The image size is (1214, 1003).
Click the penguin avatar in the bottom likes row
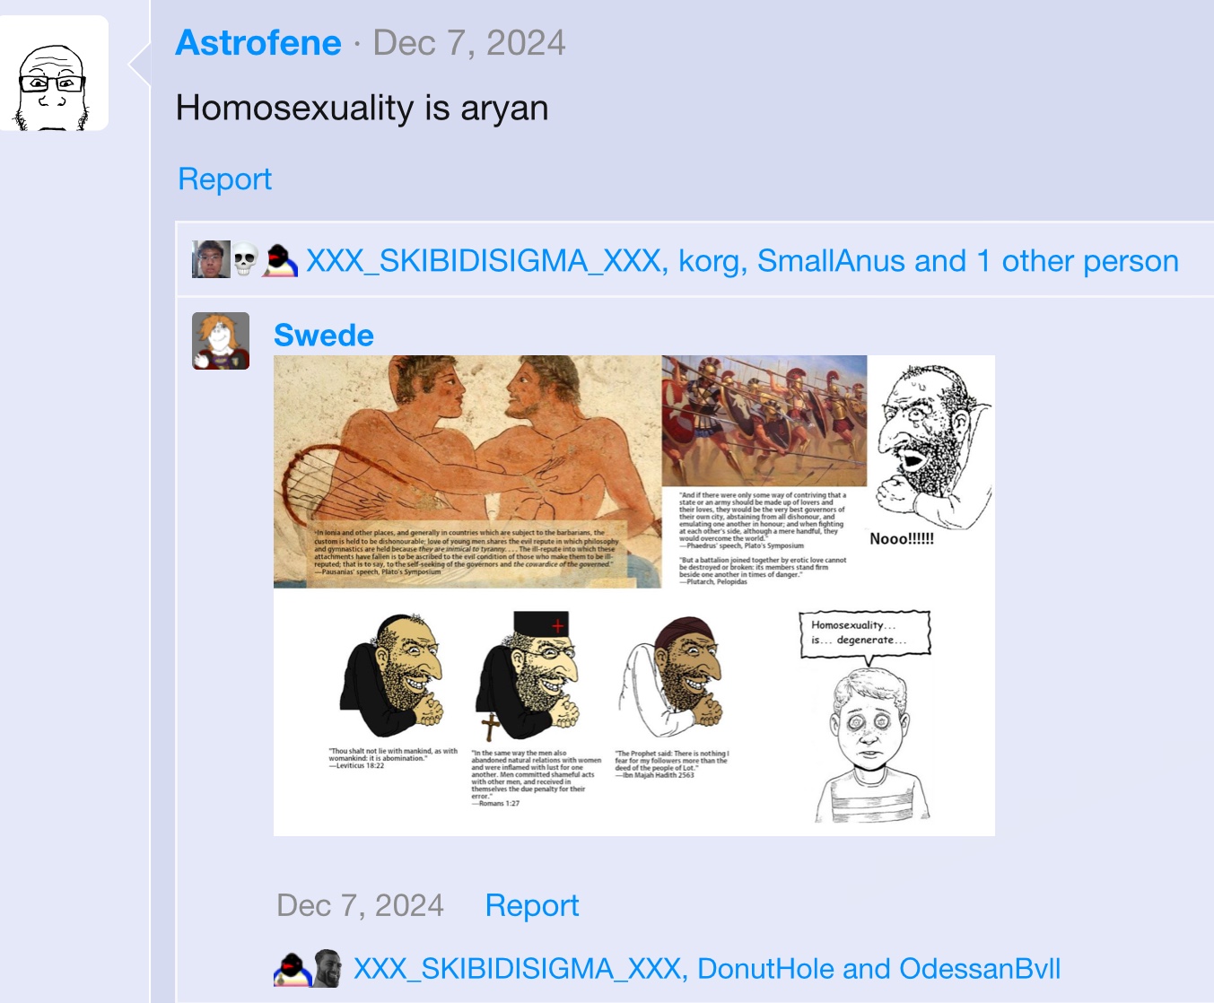(x=292, y=969)
